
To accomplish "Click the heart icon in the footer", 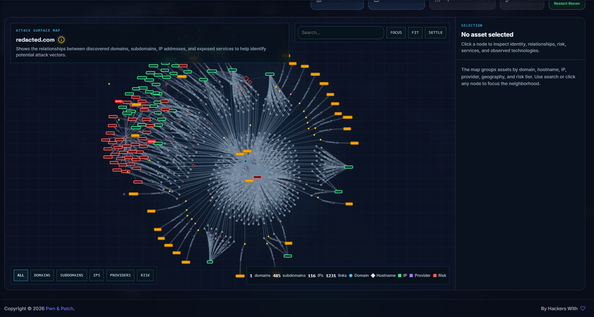I will pos(583,308).
